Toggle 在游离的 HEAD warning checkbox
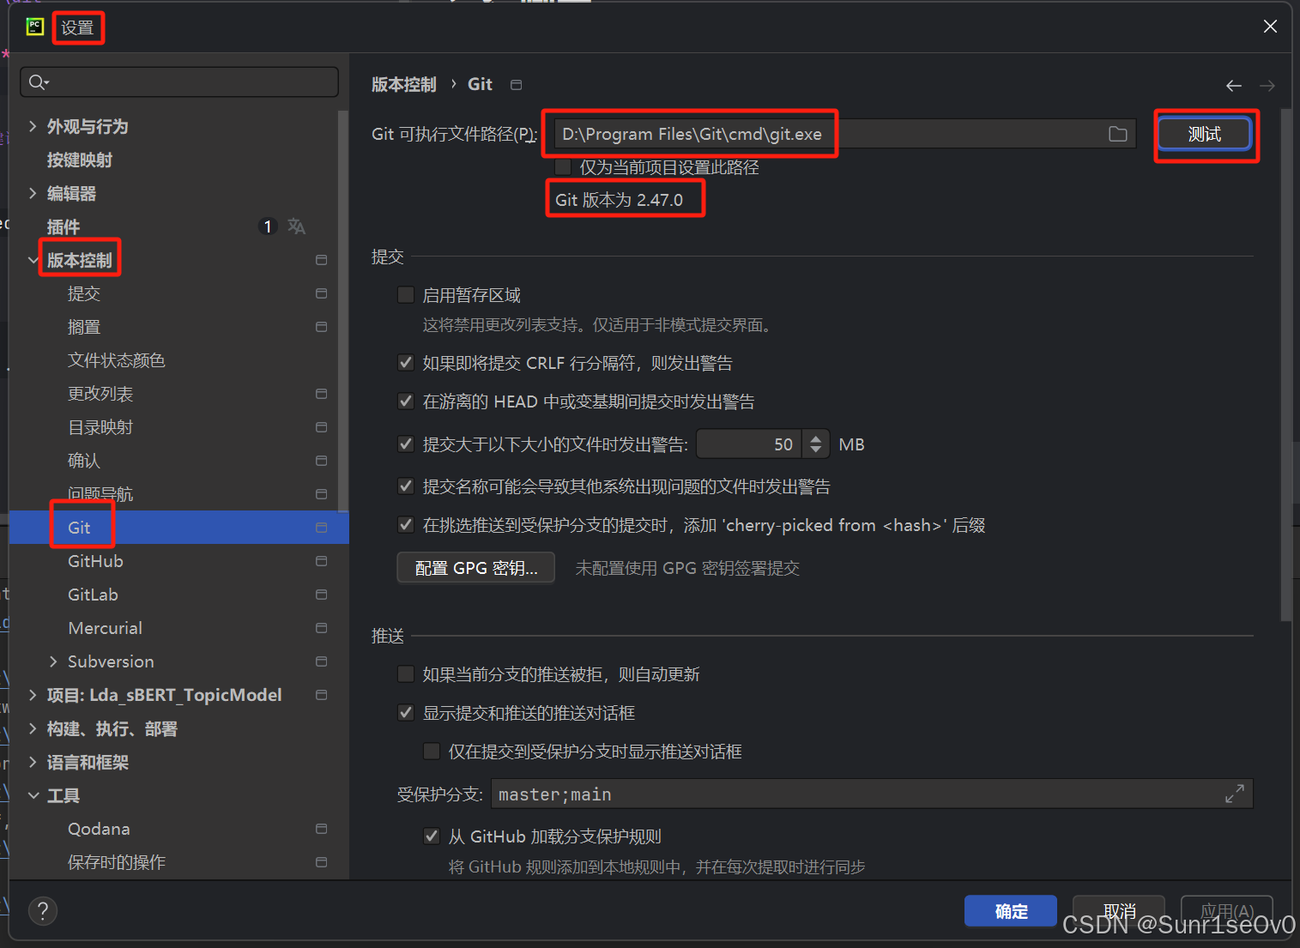 point(406,402)
